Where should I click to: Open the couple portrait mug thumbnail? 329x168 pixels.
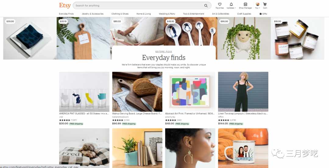(243, 148)
